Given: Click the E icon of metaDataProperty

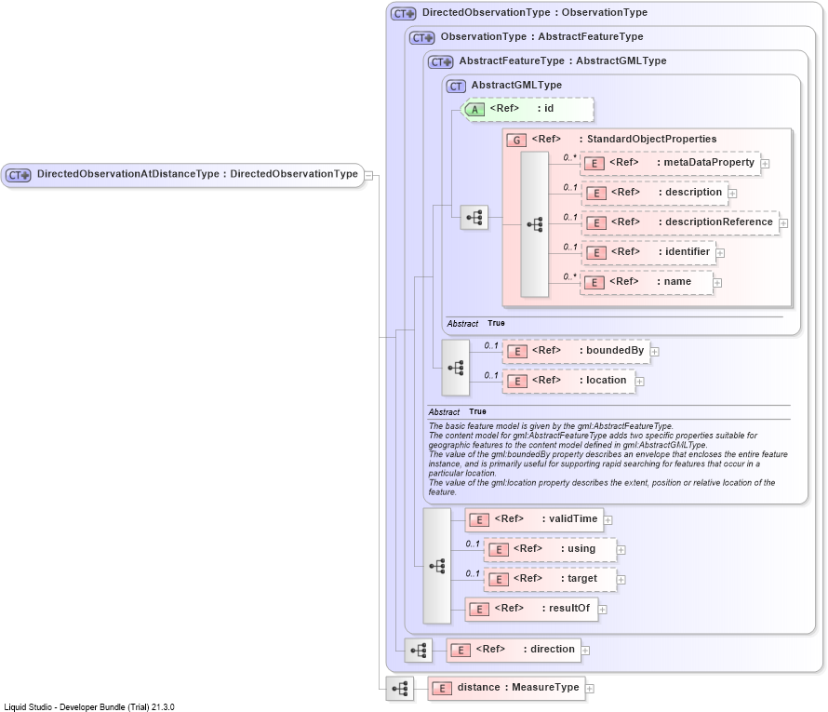Looking at the screenshot, I should (594, 163).
